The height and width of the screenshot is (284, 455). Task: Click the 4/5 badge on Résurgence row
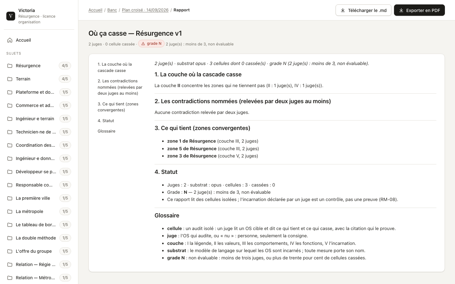pyautogui.click(x=65, y=66)
